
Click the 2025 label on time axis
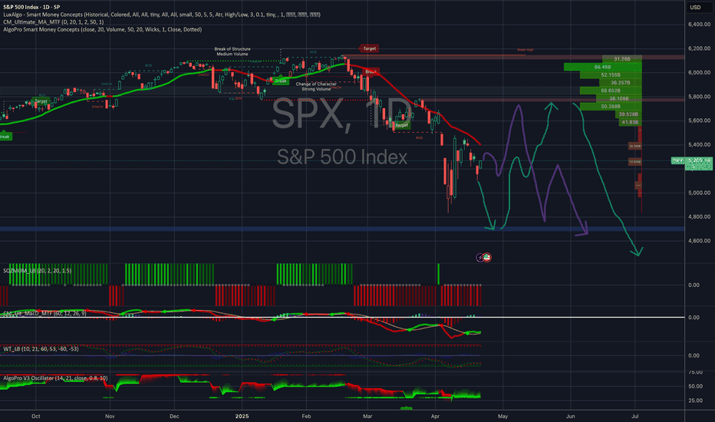(242, 416)
